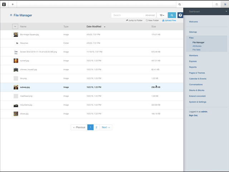Create a New Folder
The height and width of the screenshot is (172, 229).
pos(152,20)
